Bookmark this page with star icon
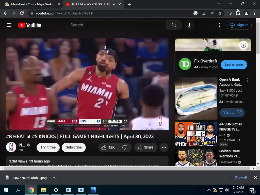Image resolution: width=260 pixels, height=195 pixels. 220,13
